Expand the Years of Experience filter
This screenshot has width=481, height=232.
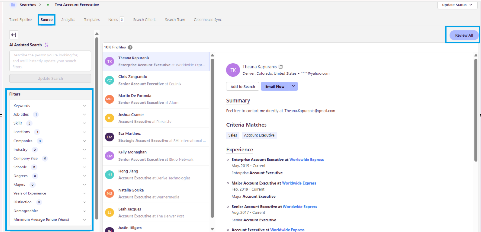(x=84, y=193)
